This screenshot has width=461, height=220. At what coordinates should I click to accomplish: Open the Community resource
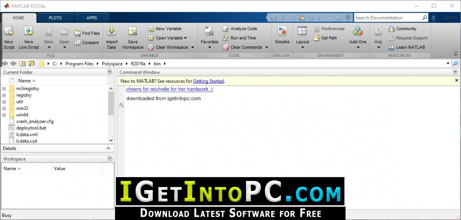coord(402,29)
